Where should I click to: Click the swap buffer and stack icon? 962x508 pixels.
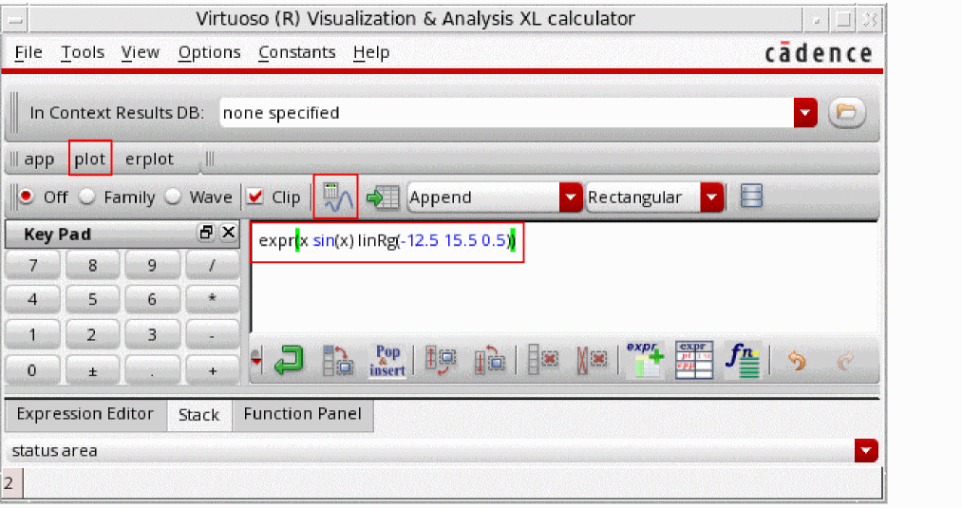tap(338, 360)
